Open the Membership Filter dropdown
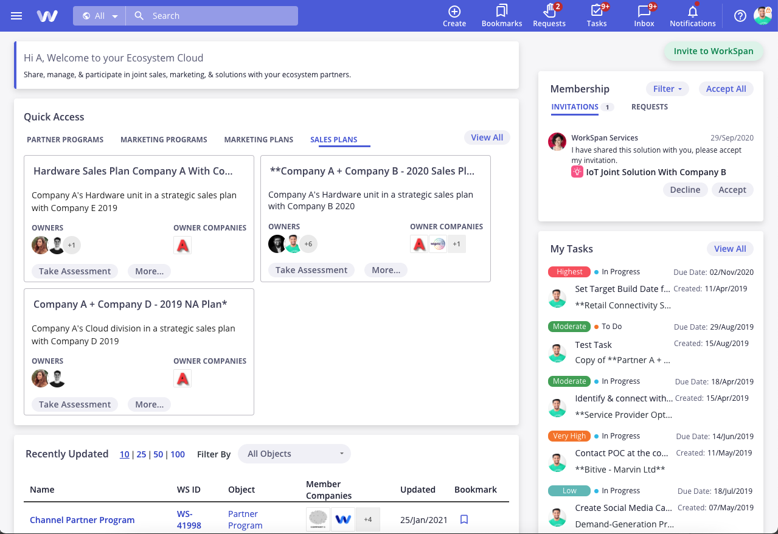 point(667,89)
